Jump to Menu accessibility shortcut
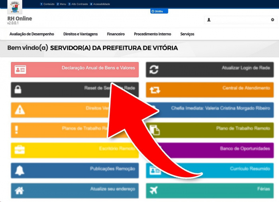 tap(61, 4)
